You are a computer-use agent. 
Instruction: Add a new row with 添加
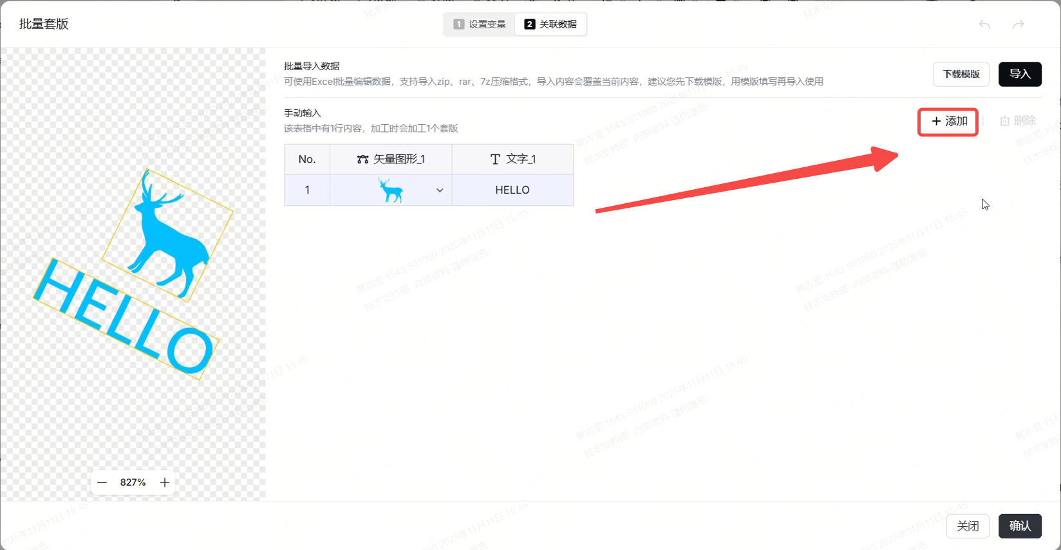[x=948, y=122]
